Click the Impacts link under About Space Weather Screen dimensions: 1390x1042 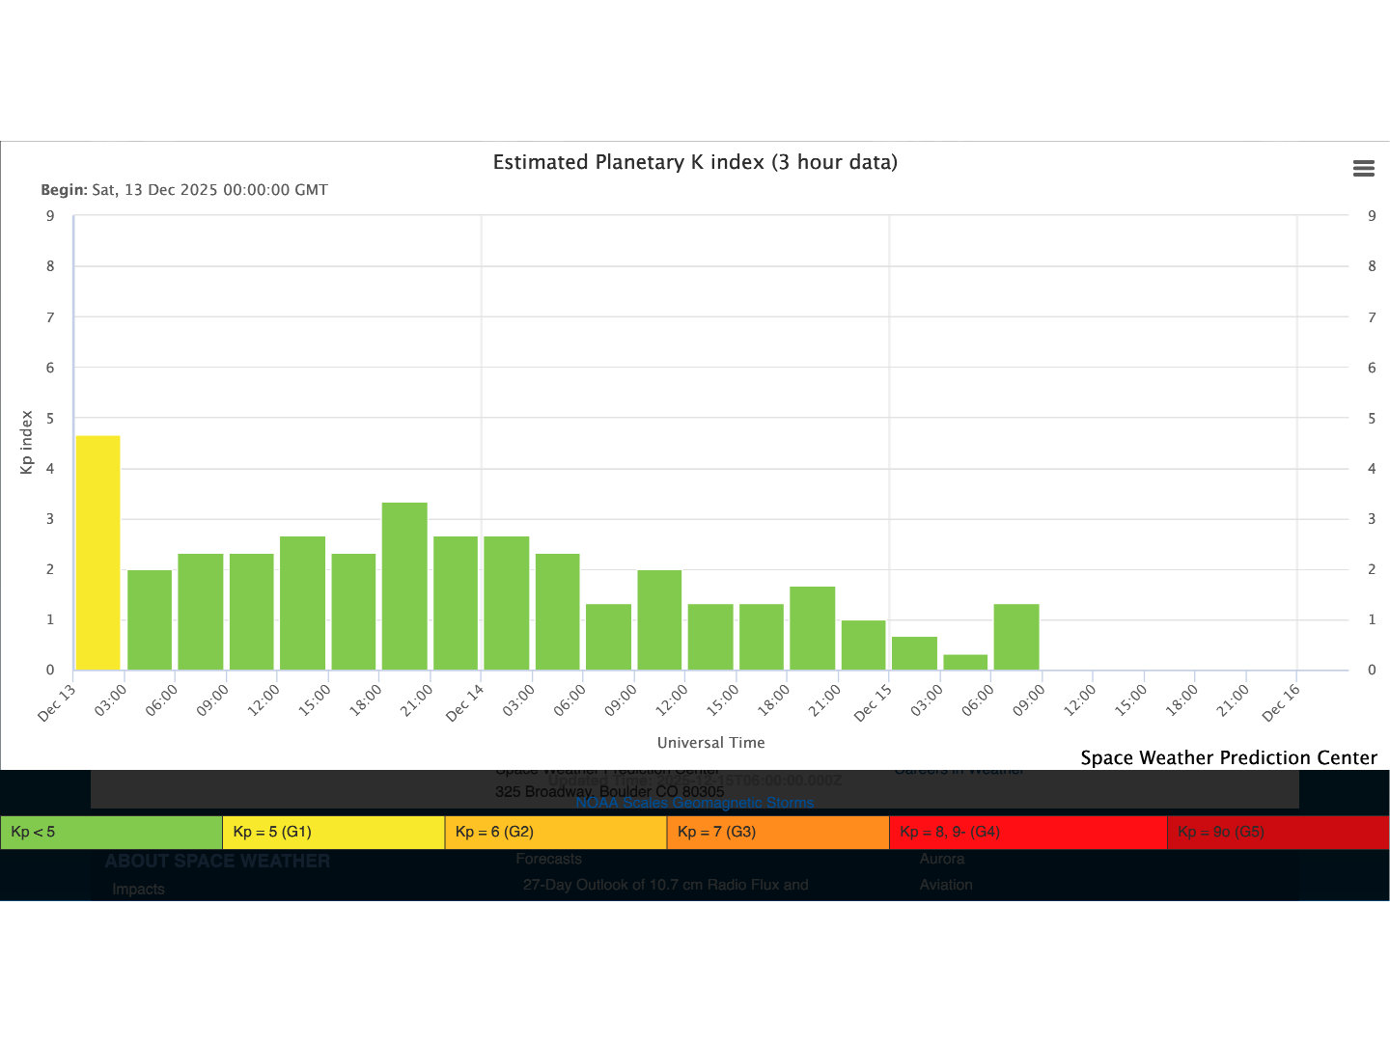click(x=138, y=890)
